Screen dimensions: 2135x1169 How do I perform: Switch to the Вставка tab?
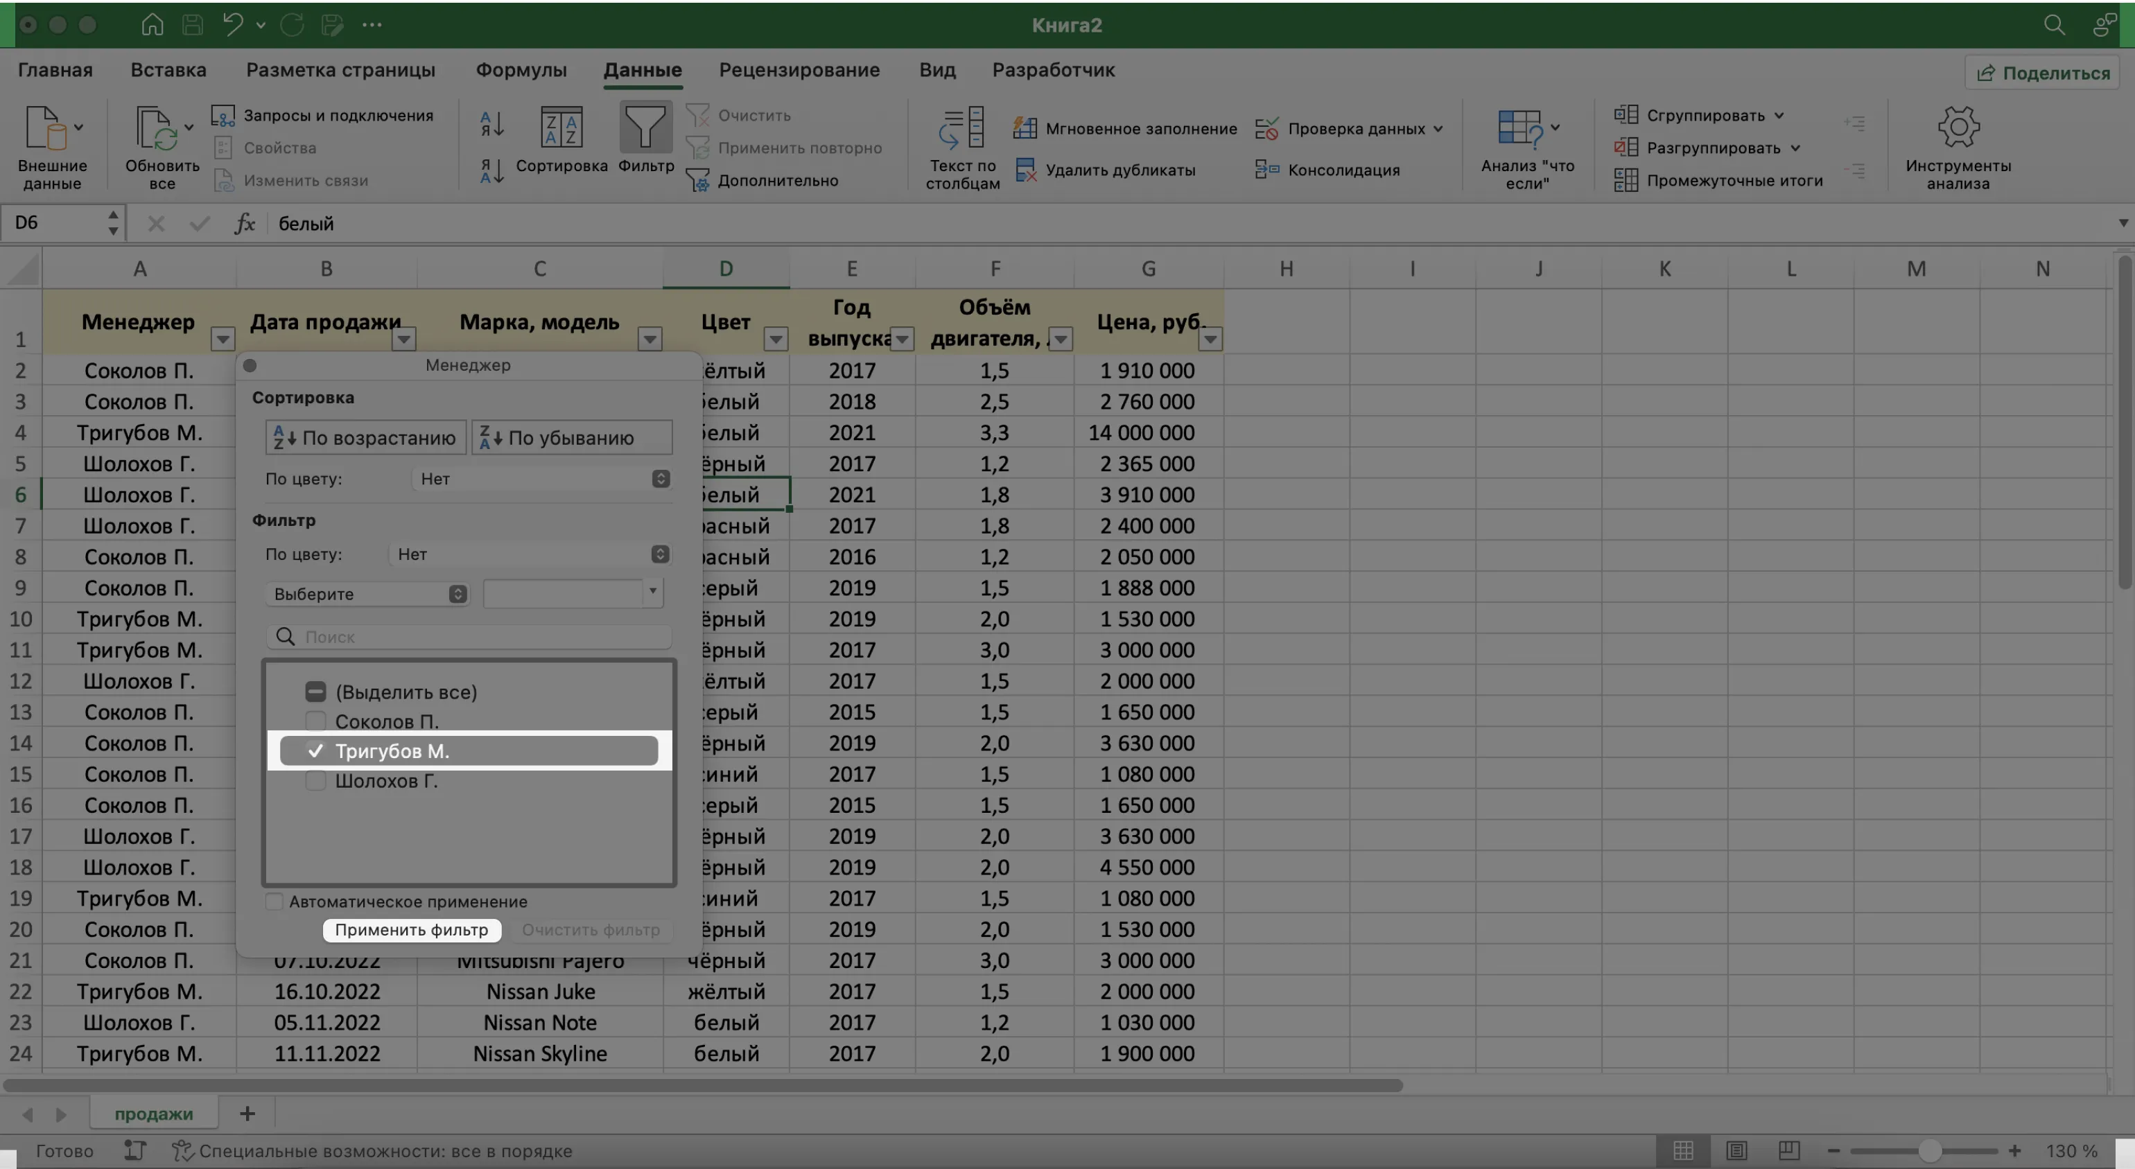tap(168, 69)
